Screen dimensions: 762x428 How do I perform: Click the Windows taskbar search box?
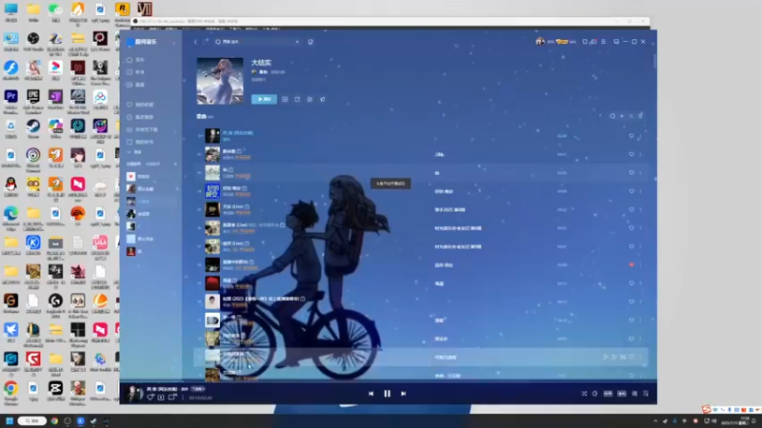[32, 420]
